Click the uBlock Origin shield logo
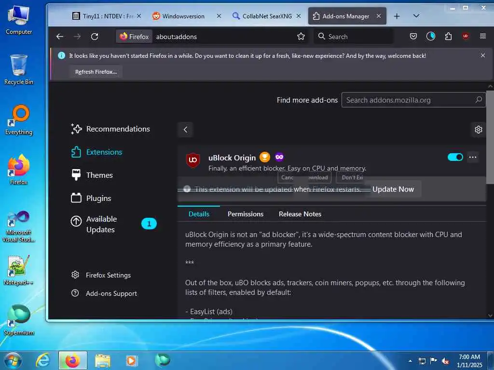494x370 pixels. (x=193, y=160)
